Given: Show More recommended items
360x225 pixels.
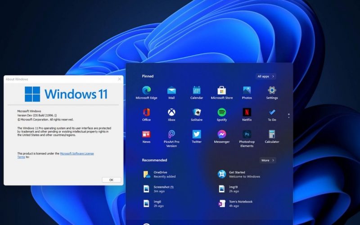Looking at the screenshot, I should coord(268,160).
